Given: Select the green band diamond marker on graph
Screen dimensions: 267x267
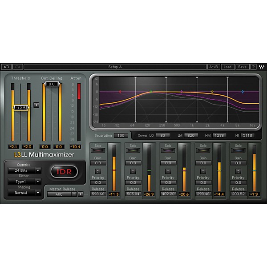Looking at the screenshot, I should [x=151, y=92].
